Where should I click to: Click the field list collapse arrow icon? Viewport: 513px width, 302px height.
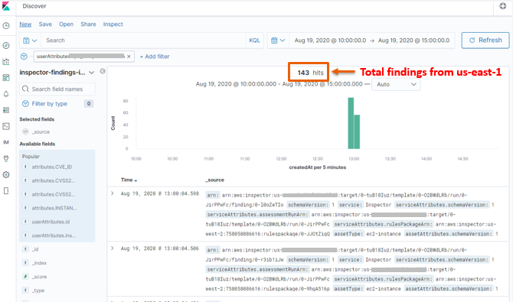click(x=103, y=71)
